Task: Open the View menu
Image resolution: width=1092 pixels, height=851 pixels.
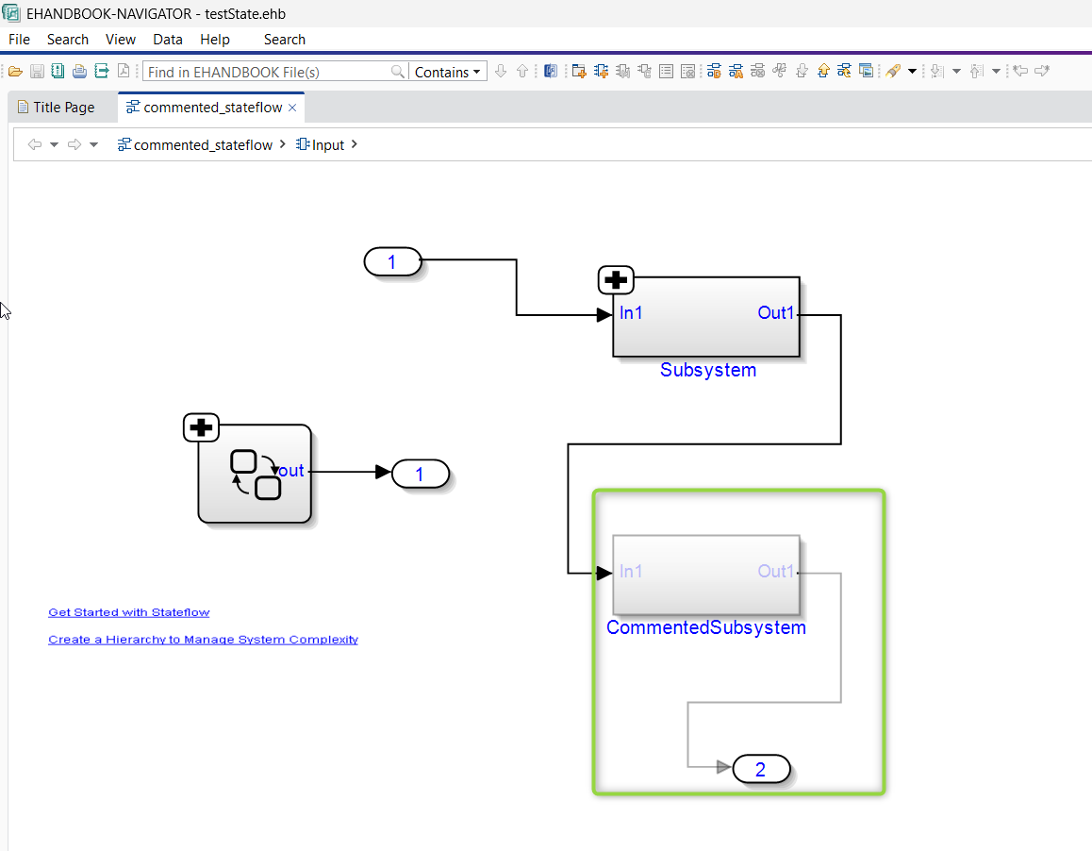Action: click(x=121, y=40)
